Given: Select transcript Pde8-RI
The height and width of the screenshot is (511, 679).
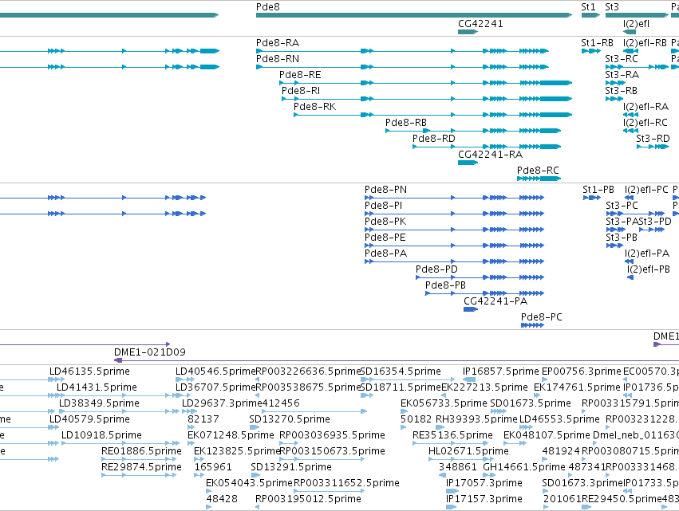Looking at the screenshot, I should 301,91.
